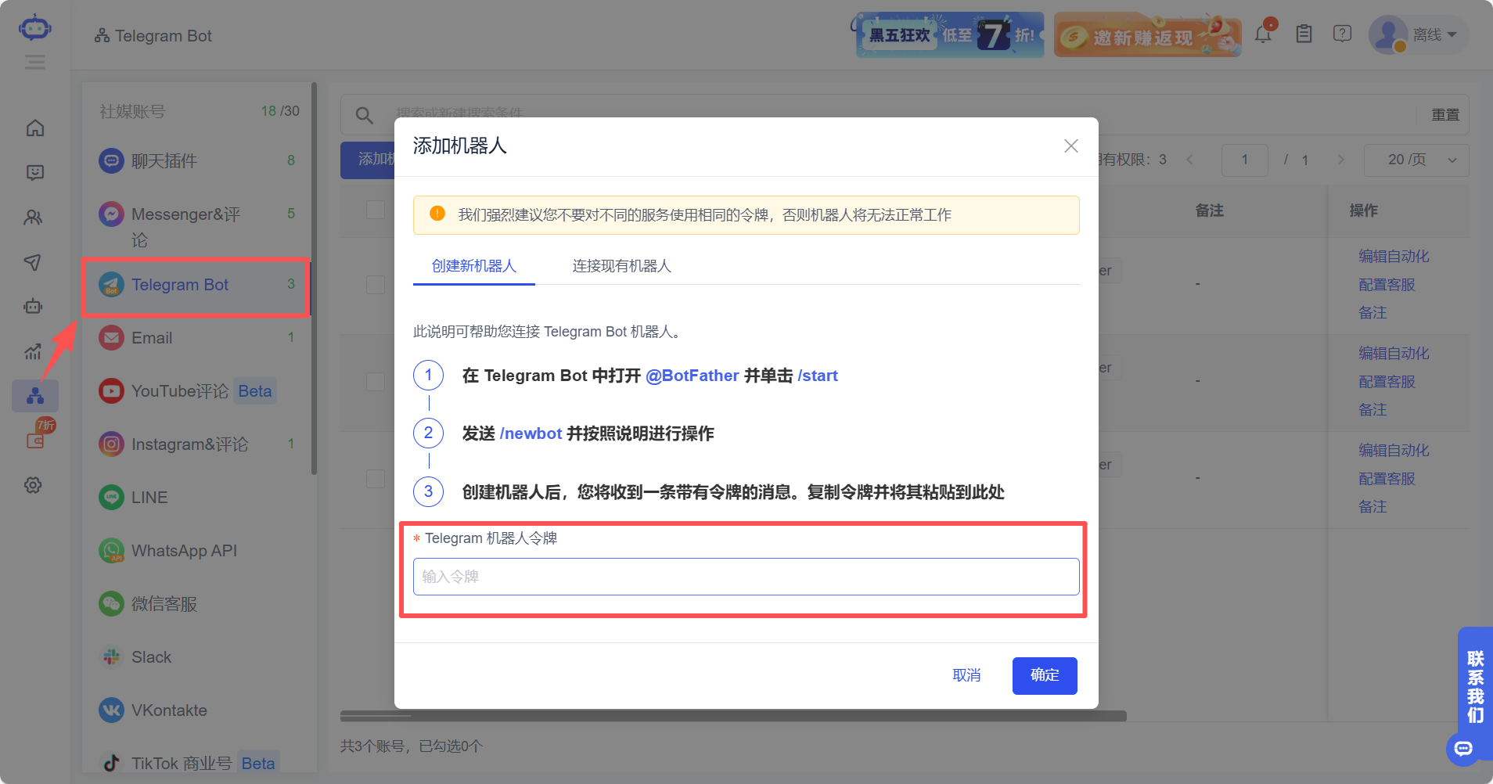Click the /start command link
The height and width of the screenshot is (784, 1493).
click(818, 376)
